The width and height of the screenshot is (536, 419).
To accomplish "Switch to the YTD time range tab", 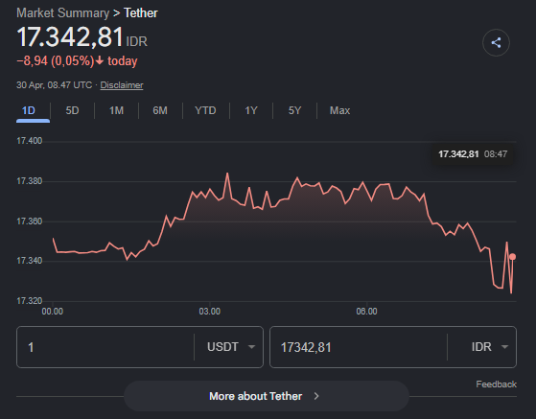I will click(205, 110).
